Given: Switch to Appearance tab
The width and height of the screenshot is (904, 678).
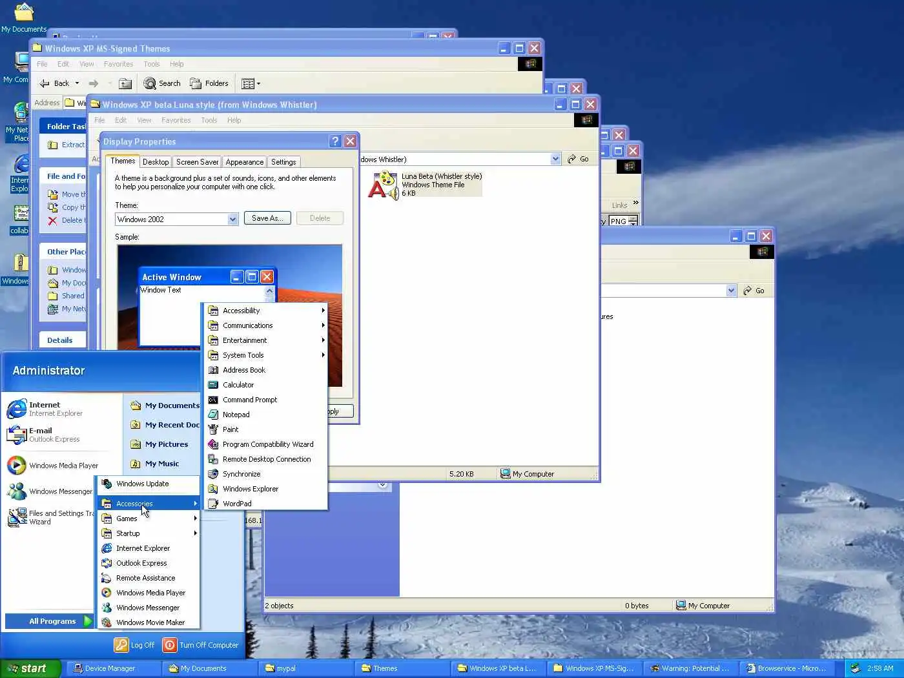Looking at the screenshot, I should pos(245,162).
